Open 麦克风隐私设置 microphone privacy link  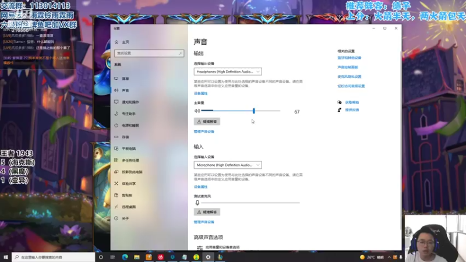click(349, 77)
